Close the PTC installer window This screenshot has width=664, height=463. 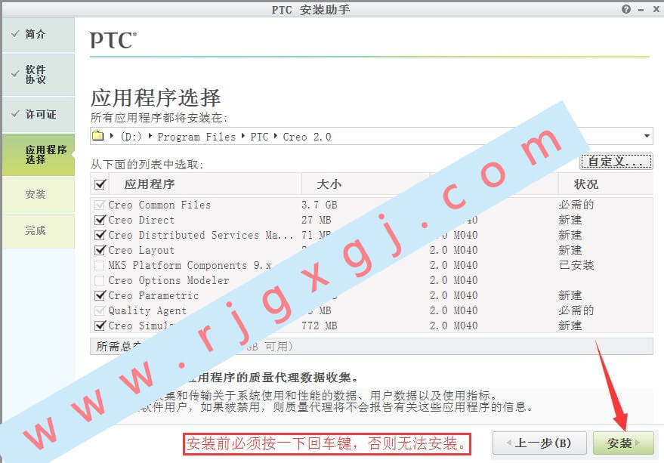[x=656, y=9]
